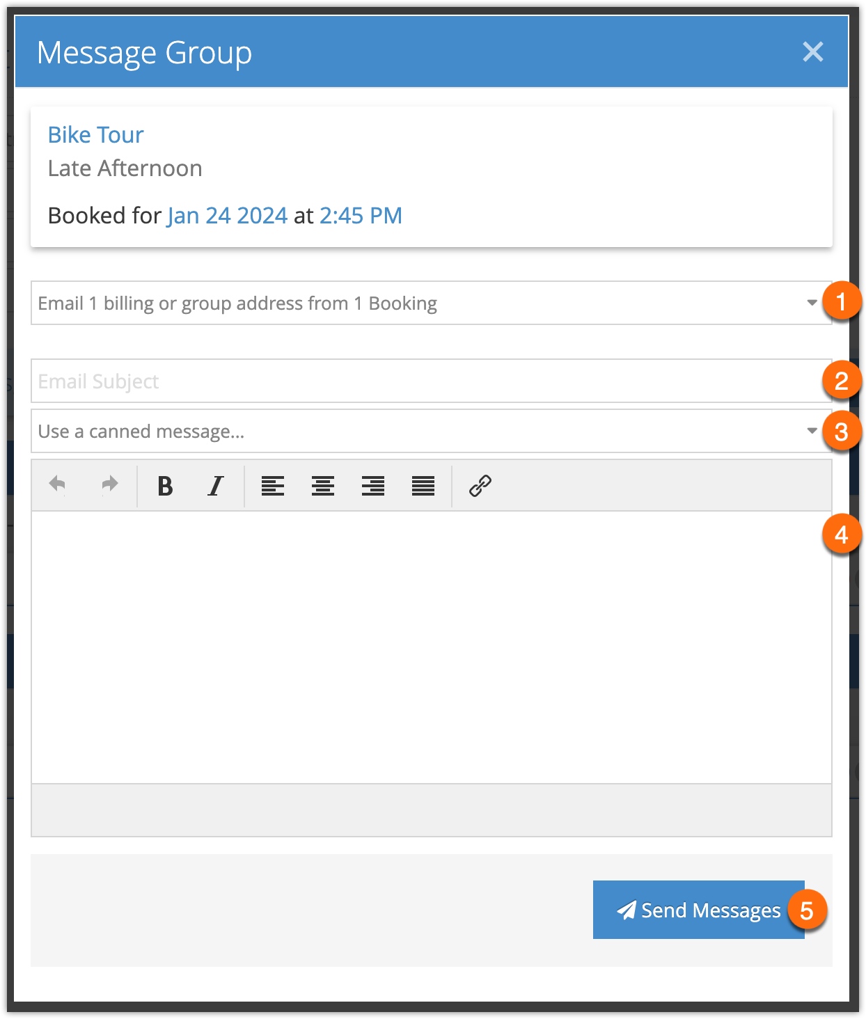
Task: Undo last edit in message editor
Action: click(x=58, y=485)
